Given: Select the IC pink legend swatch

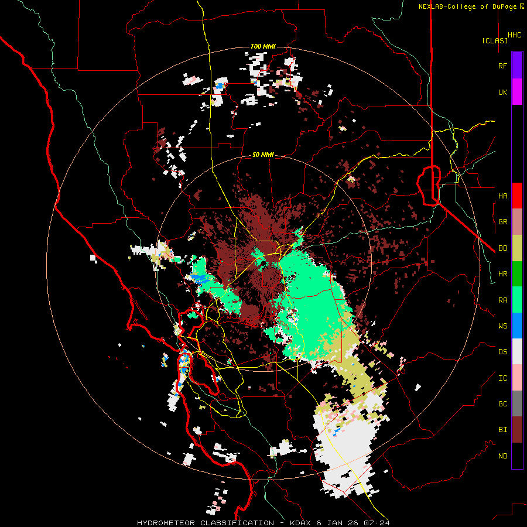Looking at the screenshot, I should [x=517, y=378].
